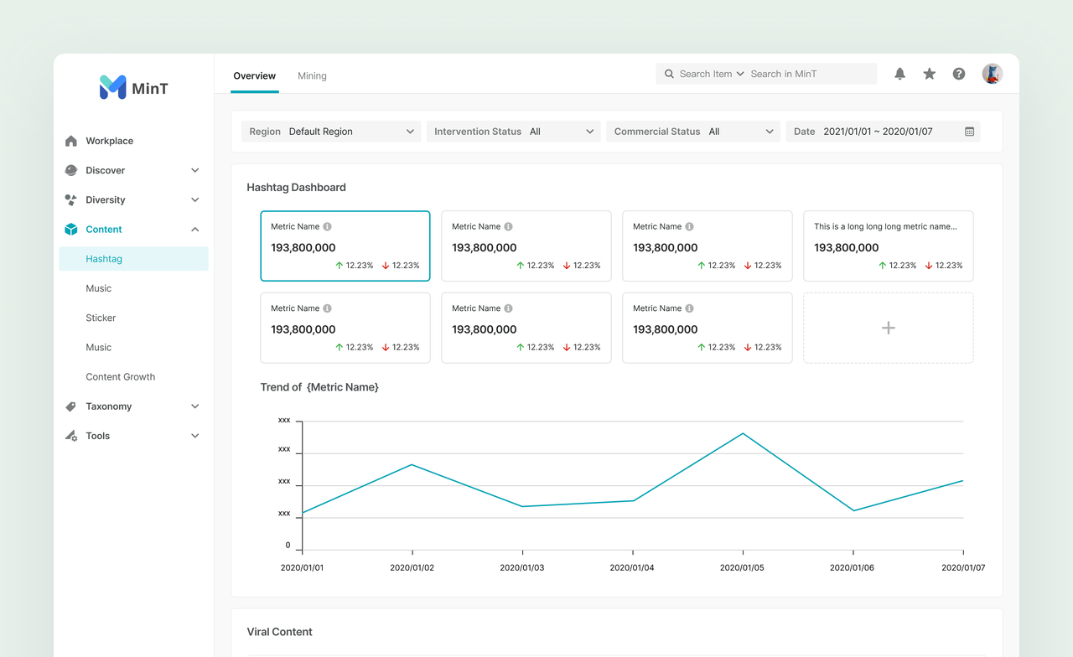The image size is (1073, 657).
Task: Select the Sticker sidebar item
Action: point(101,318)
